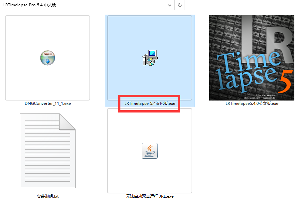Click the file name LRTimelapse5.4.0英文版.exe
This screenshot has width=303, height=219.
coord(252,104)
